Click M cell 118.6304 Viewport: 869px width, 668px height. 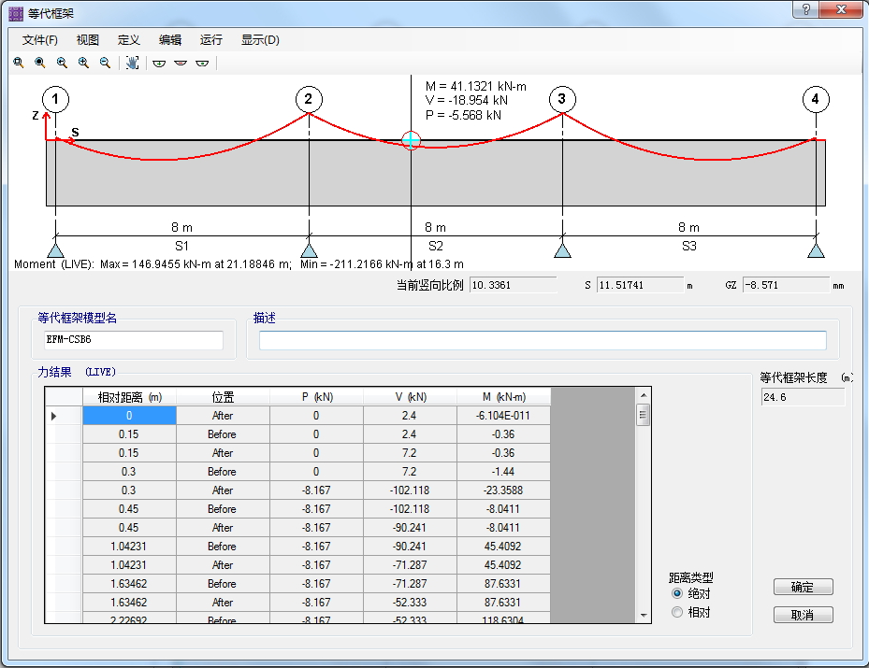pos(504,618)
